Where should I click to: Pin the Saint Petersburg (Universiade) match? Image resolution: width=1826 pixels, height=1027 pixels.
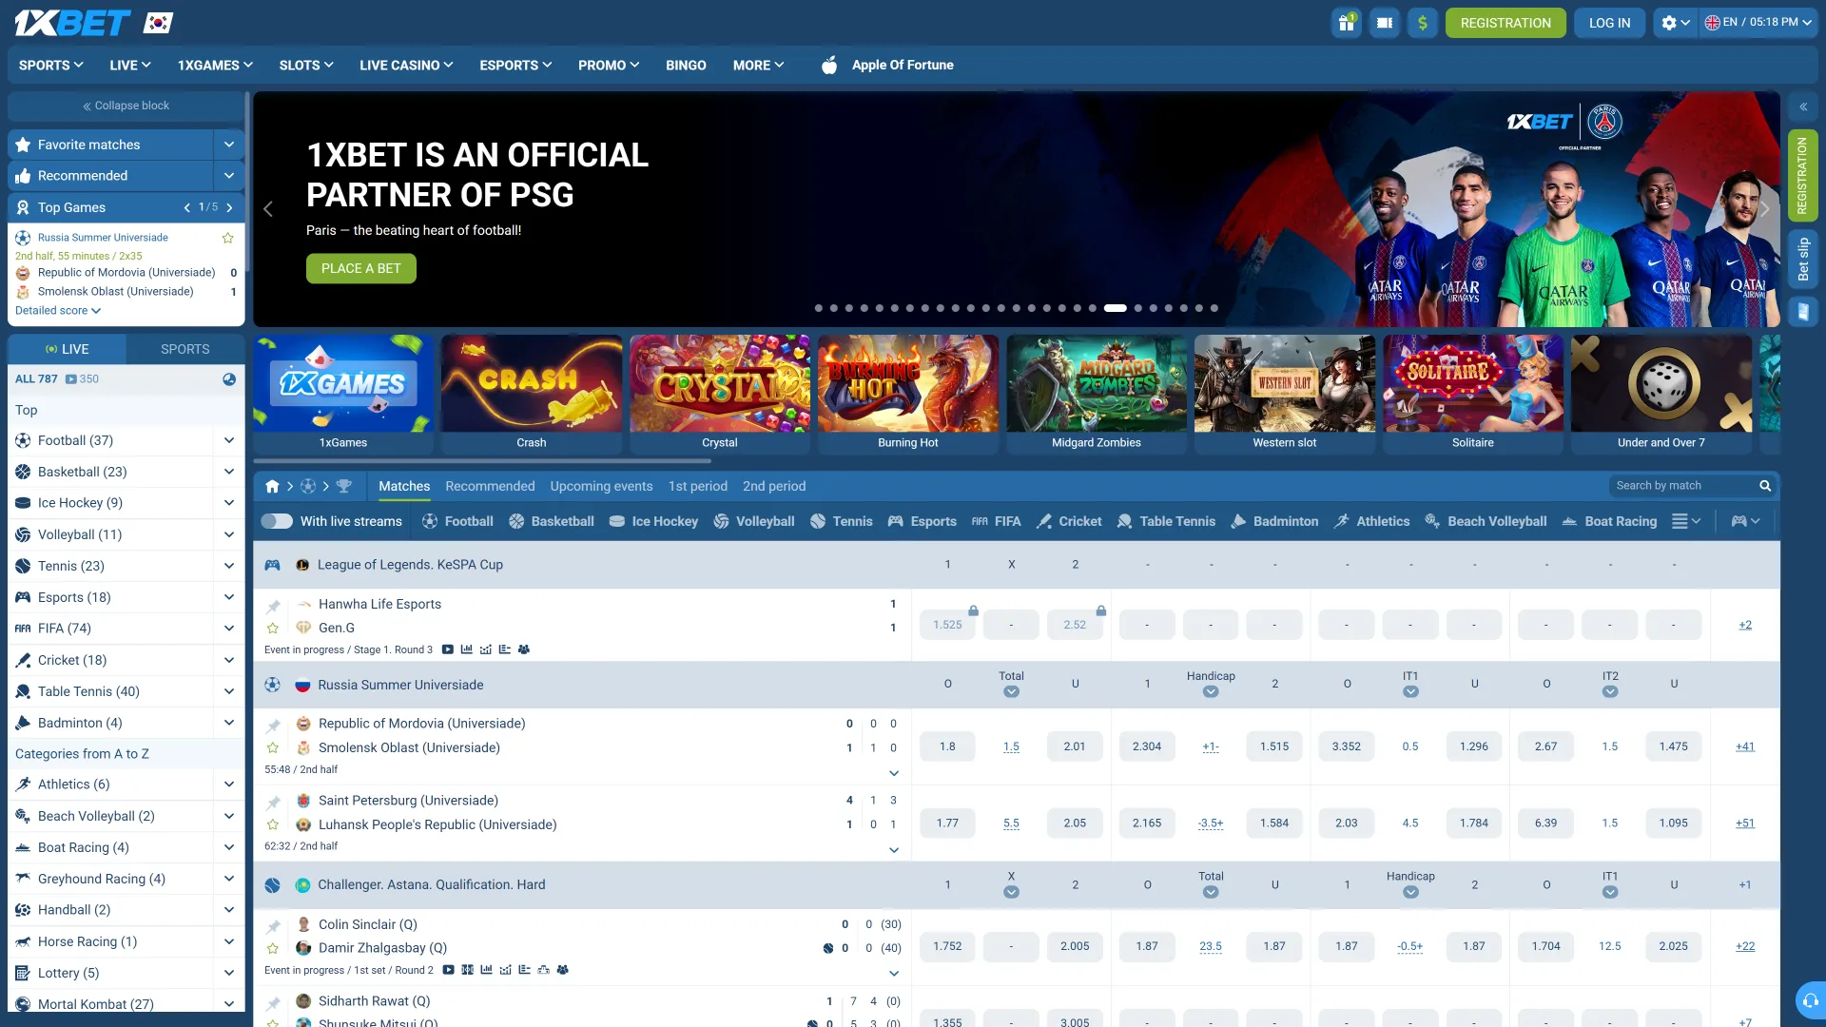(x=273, y=803)
